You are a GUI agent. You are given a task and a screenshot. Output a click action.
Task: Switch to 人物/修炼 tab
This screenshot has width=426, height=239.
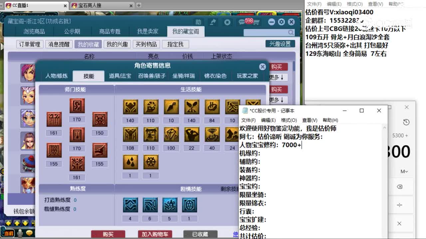(56, 76)
